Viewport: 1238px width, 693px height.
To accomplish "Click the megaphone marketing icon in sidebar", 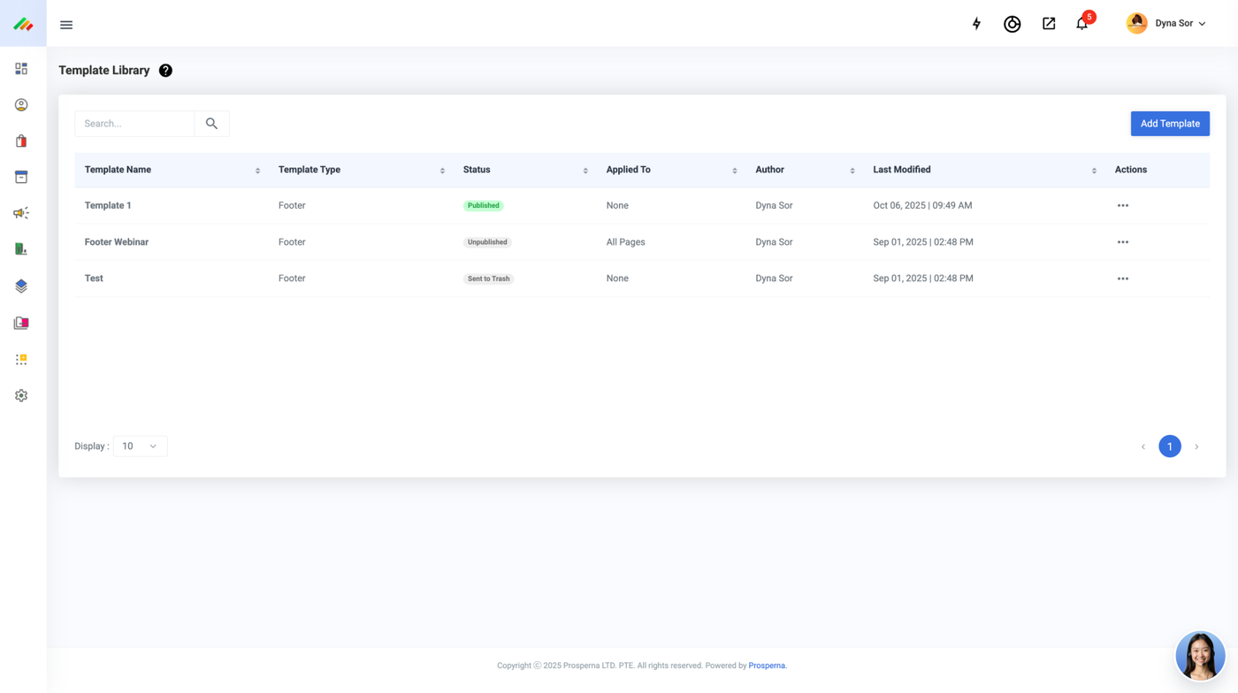I will (21, 213).
